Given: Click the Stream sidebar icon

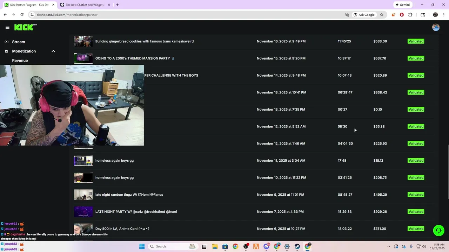Looking at the screenshot, I should pyautogui.click(x=6, y=42).
